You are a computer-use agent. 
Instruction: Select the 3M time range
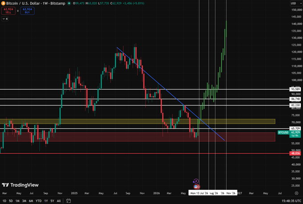24,201
